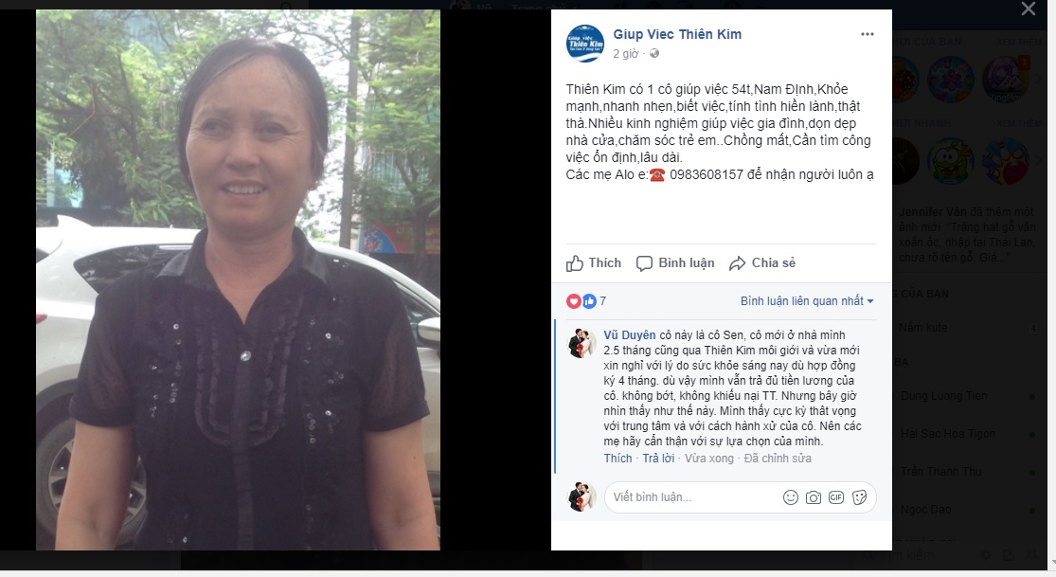
Task: Click the Giup Viec Thien Kim page avatar
Action: point(584,44)
